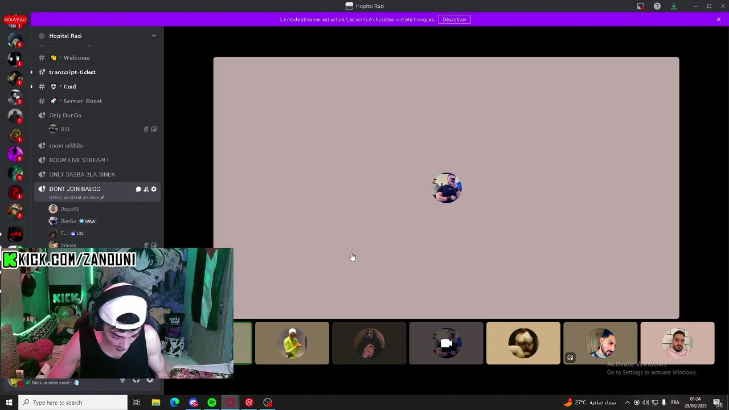Click the 27°C weather widget
Image resolution: width=729 pixels, height=410 pixels.
(589, 403)
